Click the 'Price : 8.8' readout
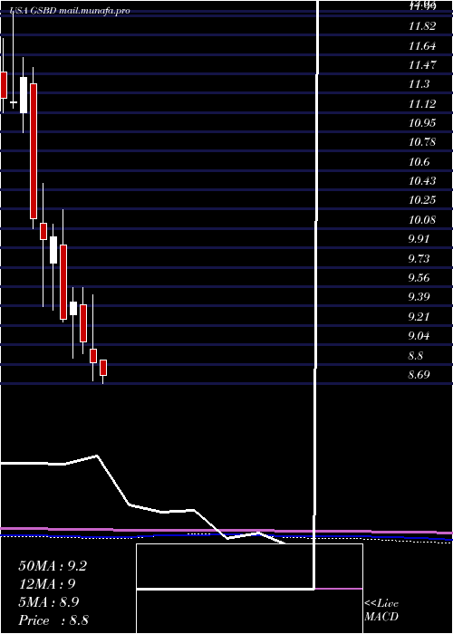453x634 pixels. pyautogui.click(x=53, y=620)
